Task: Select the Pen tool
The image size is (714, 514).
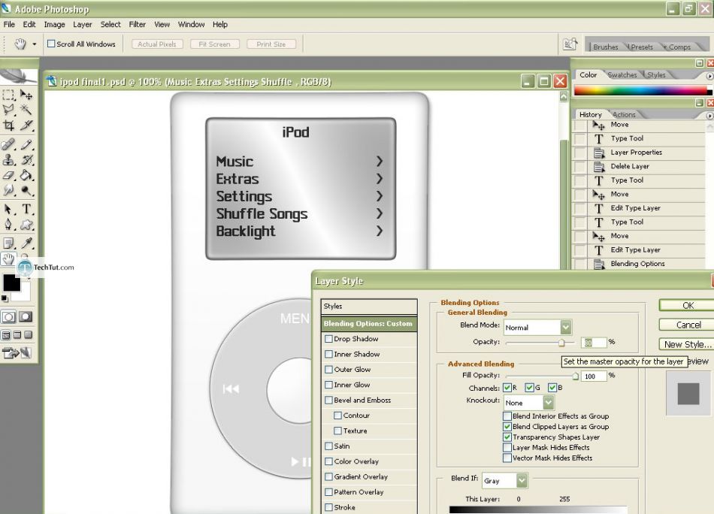Action: (9, 225)
